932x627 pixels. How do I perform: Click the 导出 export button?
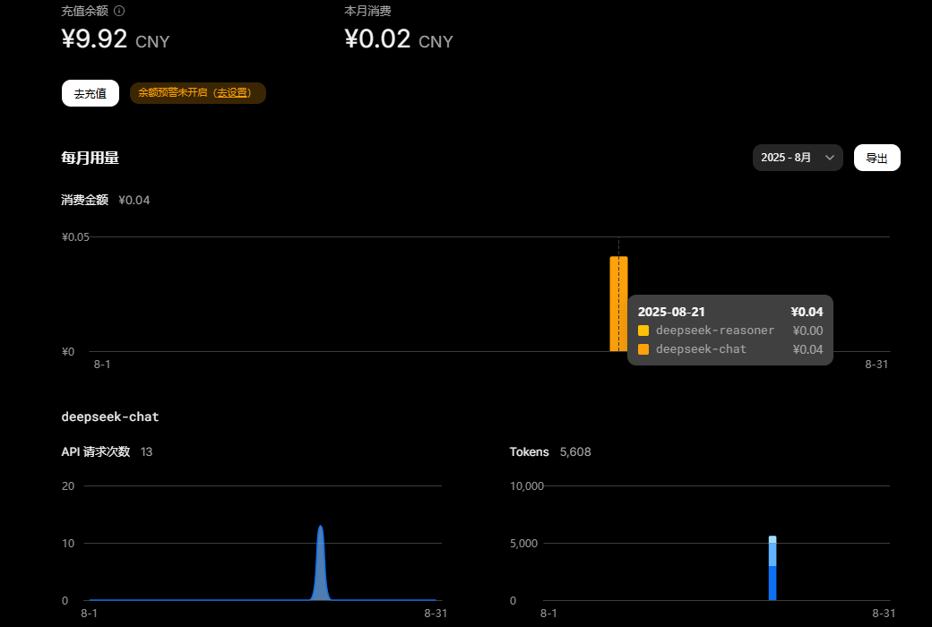click(x=876, y=158)
